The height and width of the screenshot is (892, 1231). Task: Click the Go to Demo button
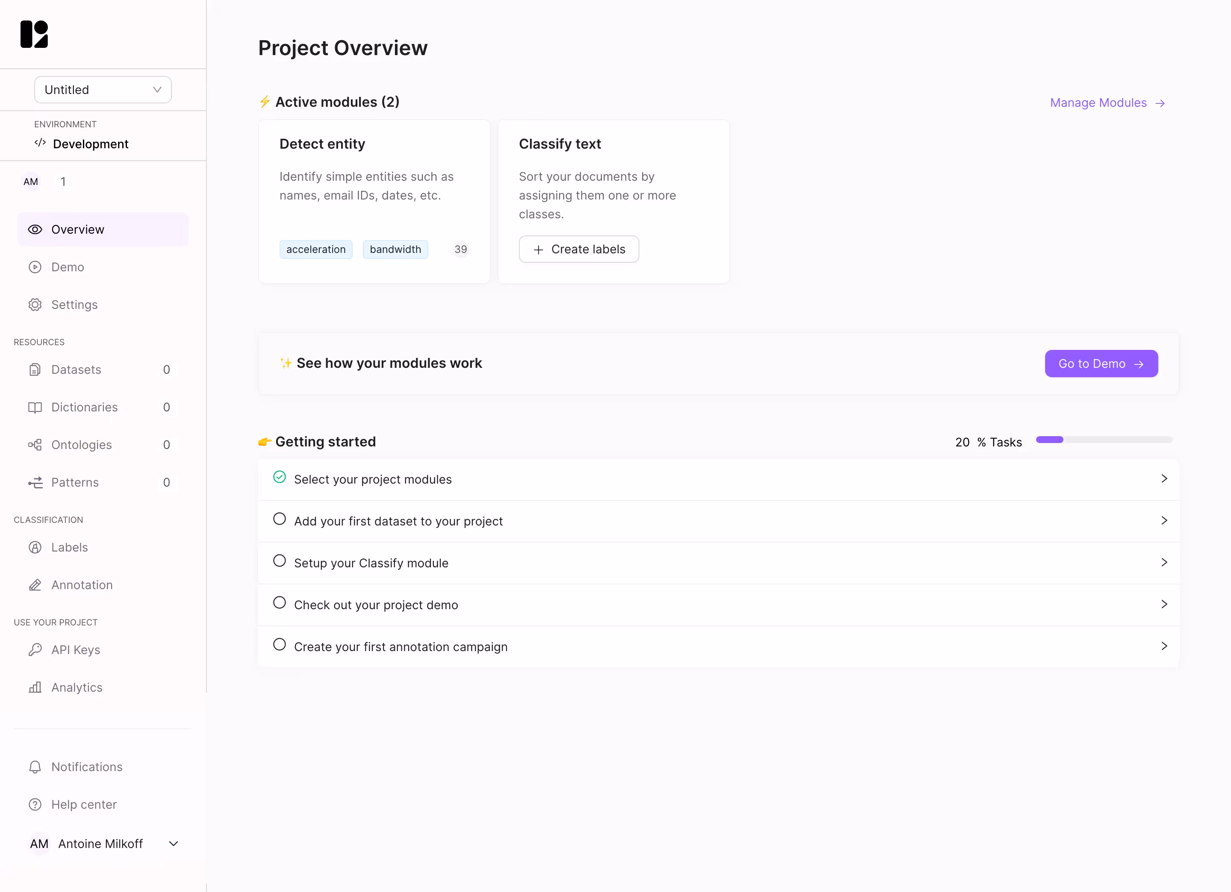pos(1101,364)
